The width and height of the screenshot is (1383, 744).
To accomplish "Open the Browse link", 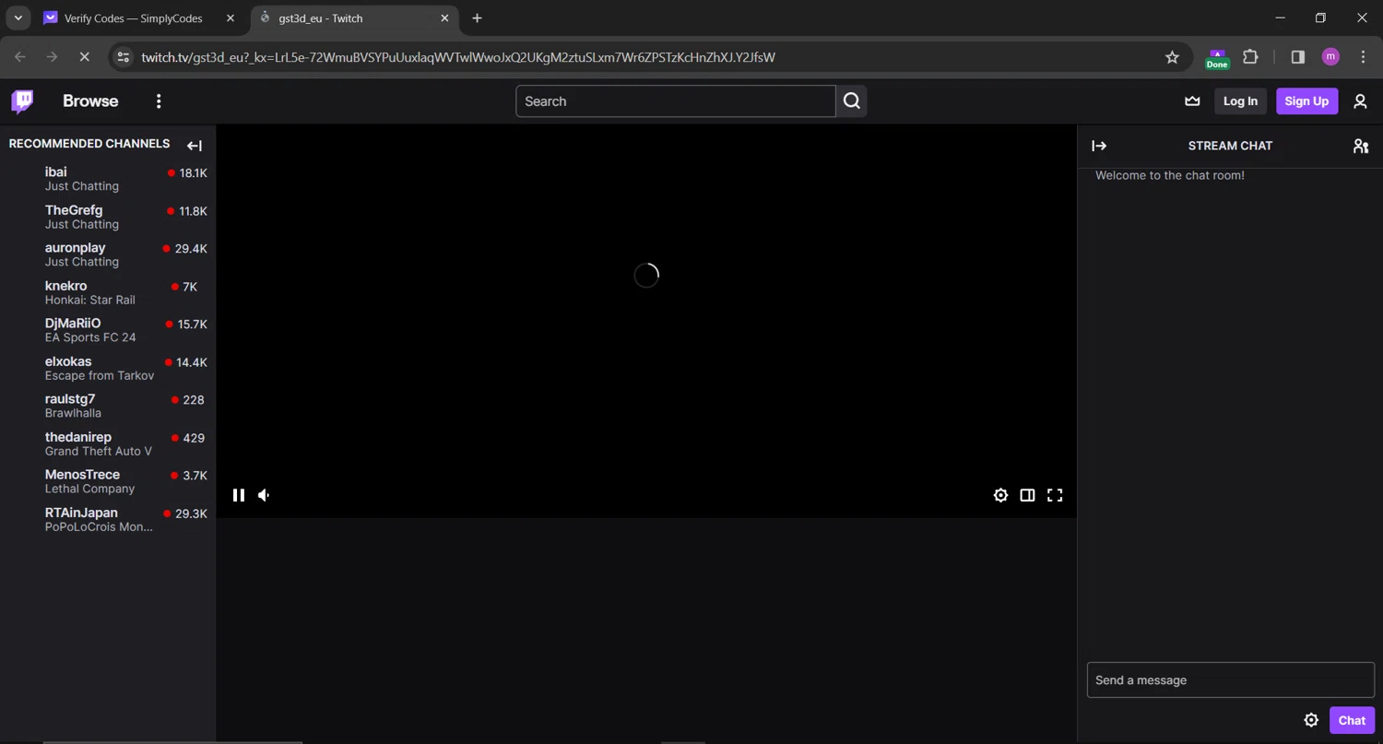I will pos(90,101).
